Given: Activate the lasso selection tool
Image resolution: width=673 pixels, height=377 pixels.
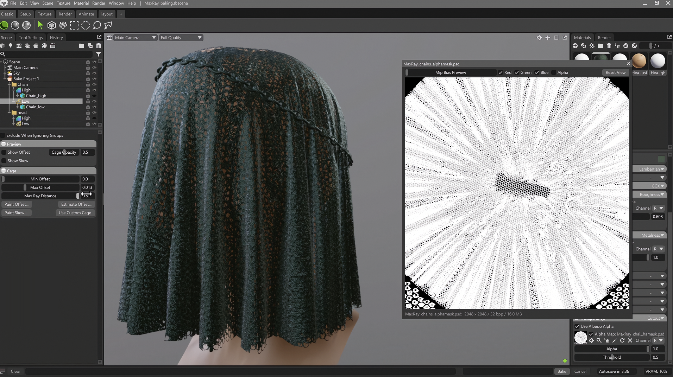Looking at the screenshot, I should pyautogui.click(x=97, y=25).
